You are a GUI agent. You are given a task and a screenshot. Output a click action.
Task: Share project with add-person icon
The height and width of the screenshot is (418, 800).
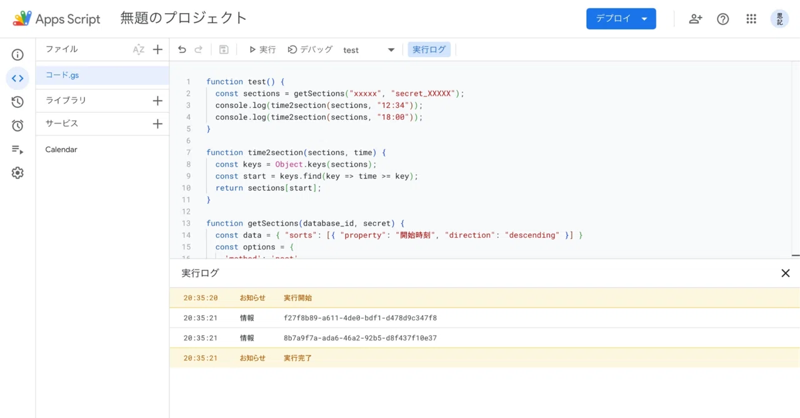[x=695, y=19]
